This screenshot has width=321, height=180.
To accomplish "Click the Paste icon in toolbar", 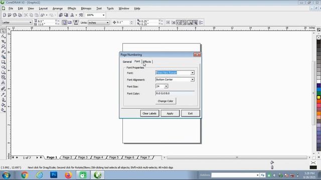I will [37, 15].
